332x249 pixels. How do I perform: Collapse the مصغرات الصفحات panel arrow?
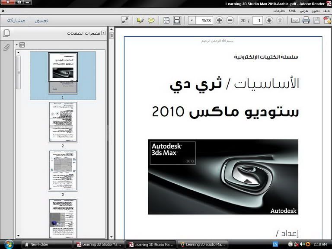coord(103,33)
